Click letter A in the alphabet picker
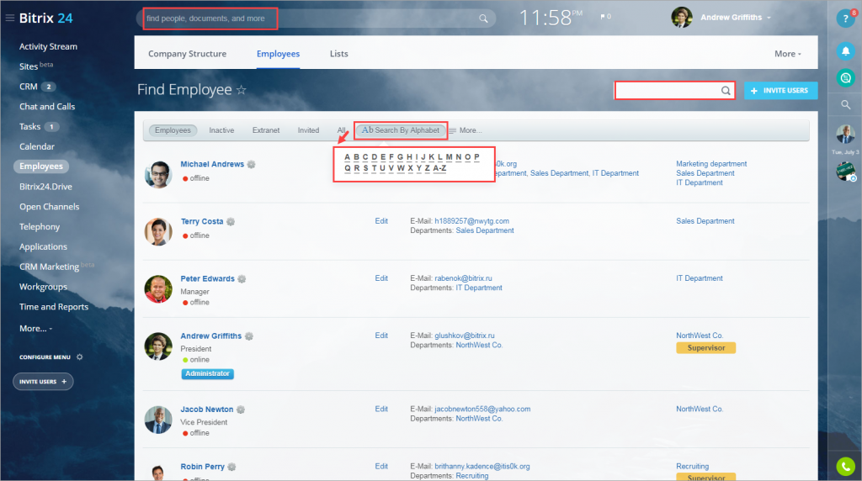This screenshot has width=862, height=481. click(348, 157)
